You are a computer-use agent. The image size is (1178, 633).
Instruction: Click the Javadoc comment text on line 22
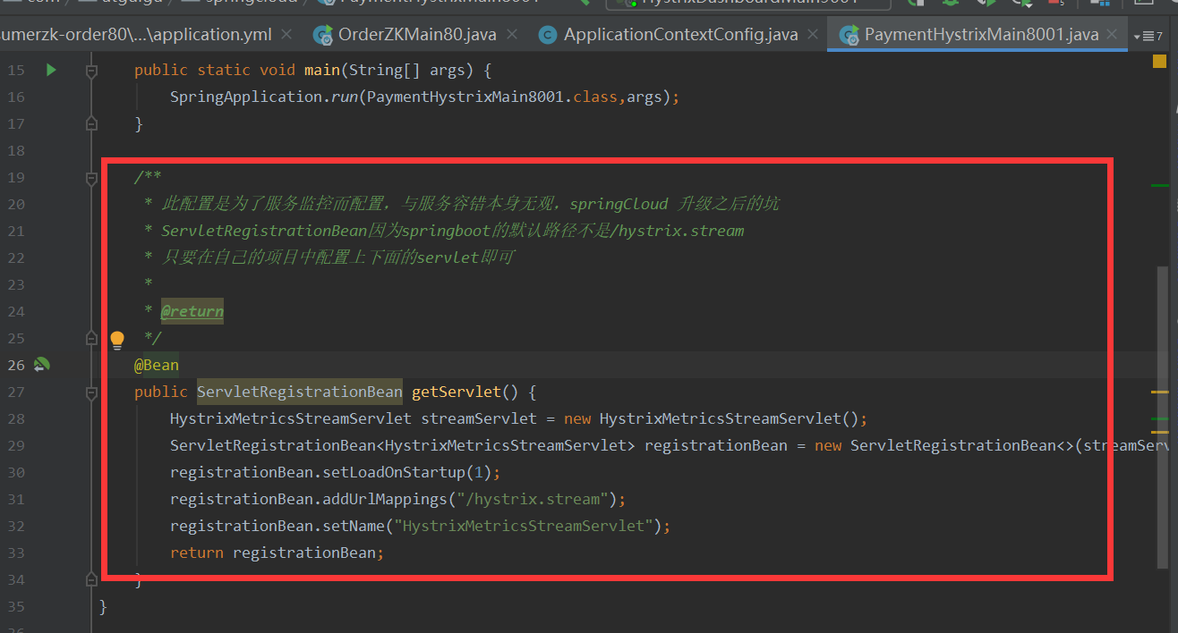330,257
